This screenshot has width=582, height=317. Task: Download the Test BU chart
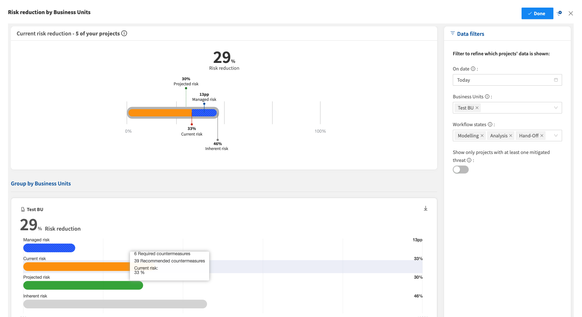[x=426, y=208]
